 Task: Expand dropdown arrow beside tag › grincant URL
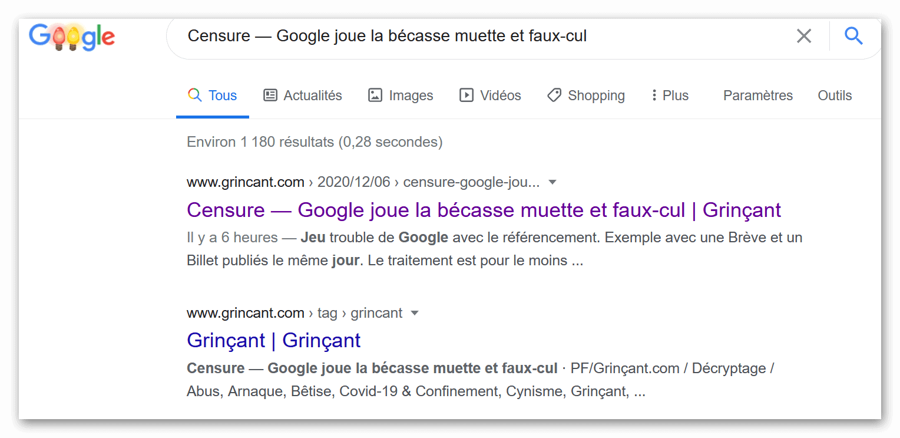point(415,314)
